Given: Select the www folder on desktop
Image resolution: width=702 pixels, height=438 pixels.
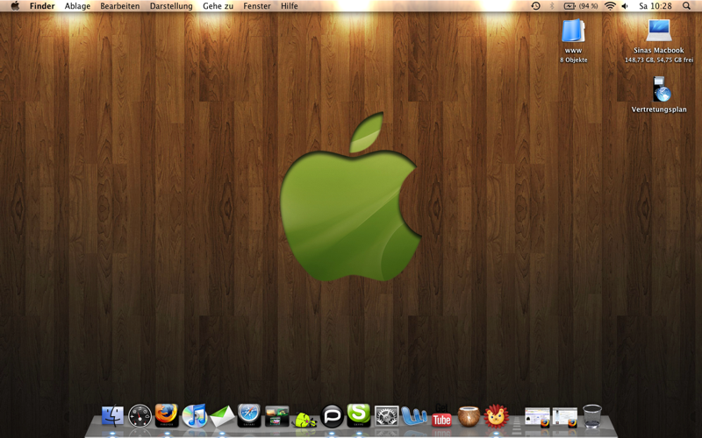Looking at the screenshot, I should tap(574, 31).
